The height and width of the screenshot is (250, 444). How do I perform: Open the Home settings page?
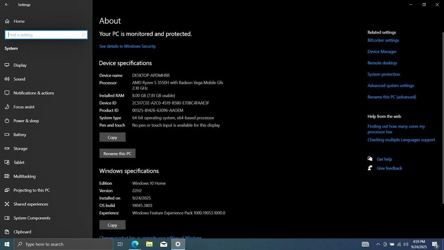pyautogui.click(x=19, y=21)
